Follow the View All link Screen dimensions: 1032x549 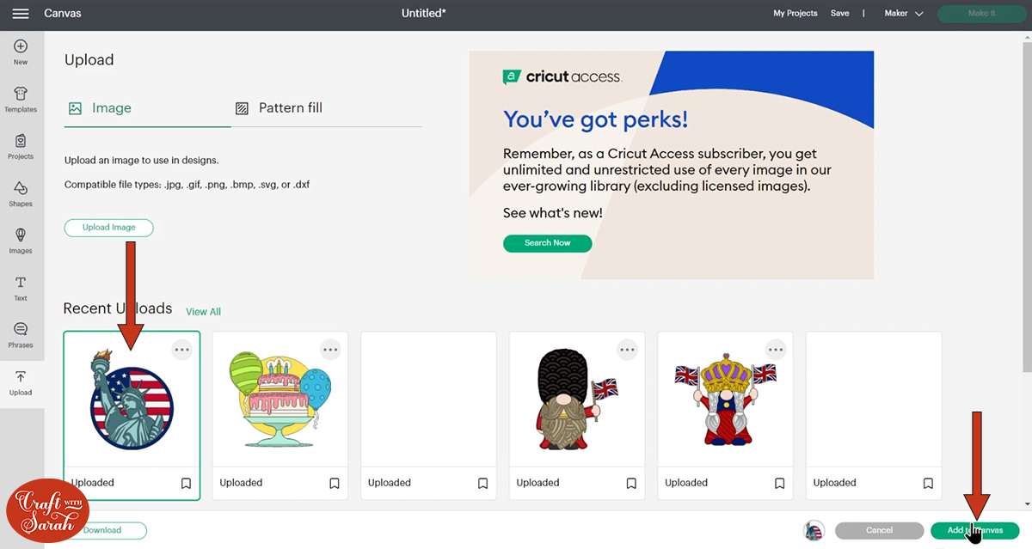pyautogui.click(x=203, y=311)
